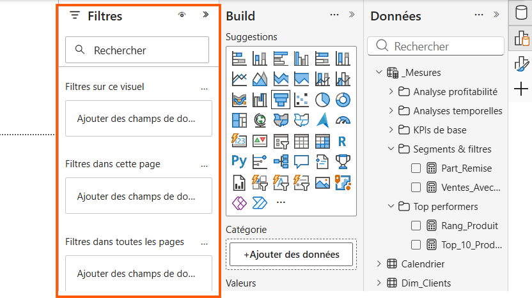Select the card visual with 123
Image resolution: width=532 pixels, height=298 pixels.
(x=239, y=141)
